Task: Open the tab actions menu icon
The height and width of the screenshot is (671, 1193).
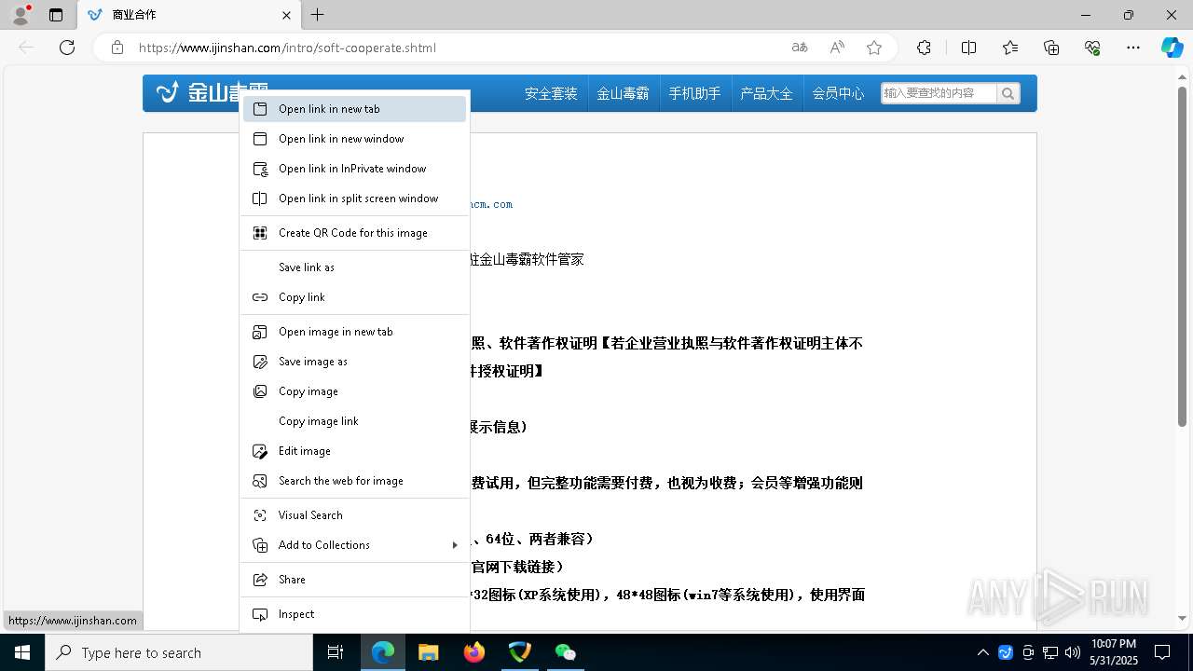Action: click(x=56, y=15)
